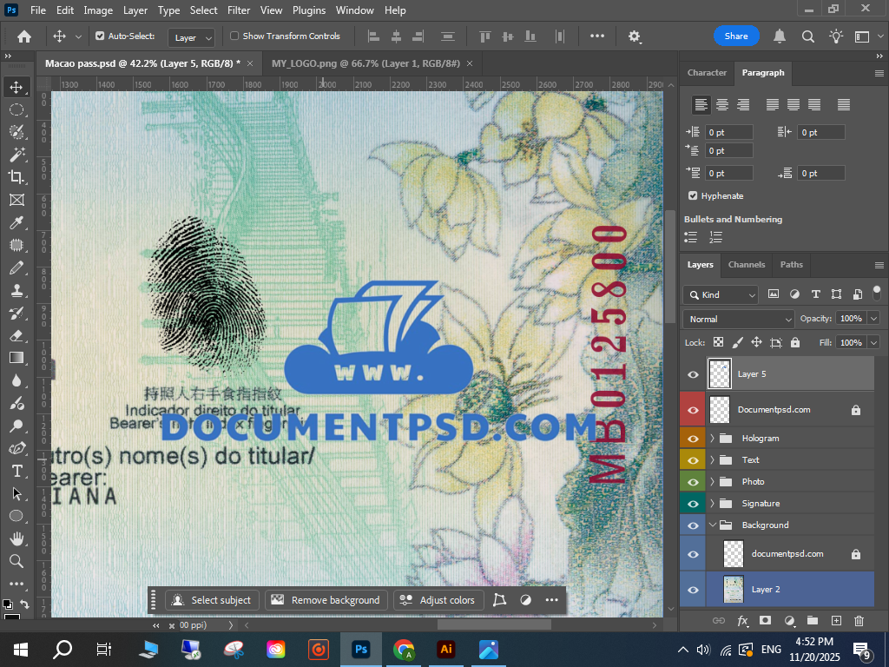Image resolution: width=889 pixels, height=667 pixels.
Task: Uncheck the Auto-Select checkbox
Action: pos(100,36)
